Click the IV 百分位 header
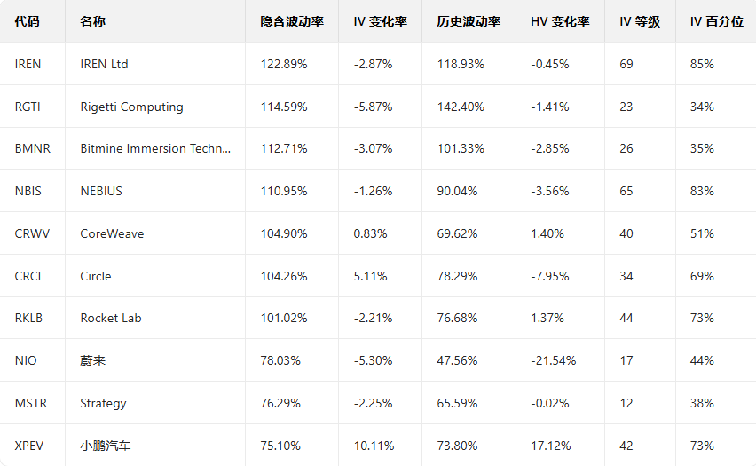 [716, 21]
